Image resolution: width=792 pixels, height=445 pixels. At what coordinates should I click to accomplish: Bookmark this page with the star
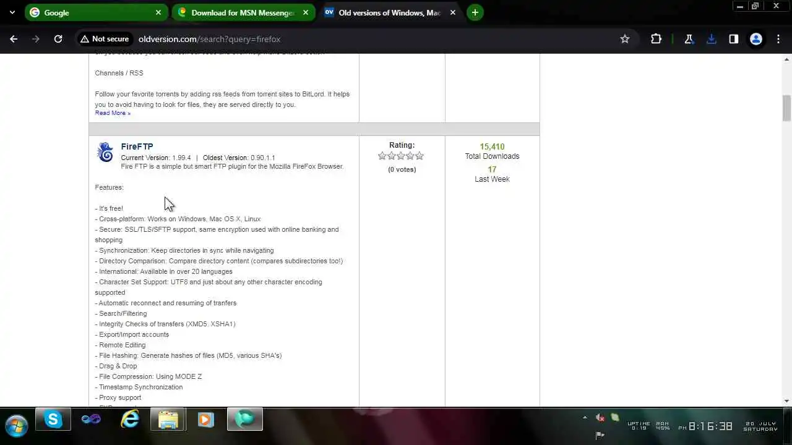point(625,39)
